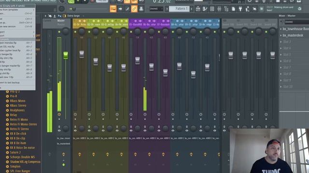Select Saturn 2 in the browser list
309x173 pixels.
pyautogui.click(x=15, y=152)
